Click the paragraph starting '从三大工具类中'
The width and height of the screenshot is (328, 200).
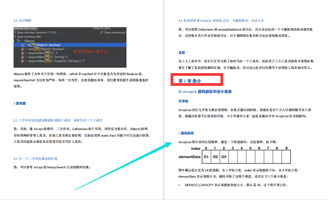pos(247,65)
